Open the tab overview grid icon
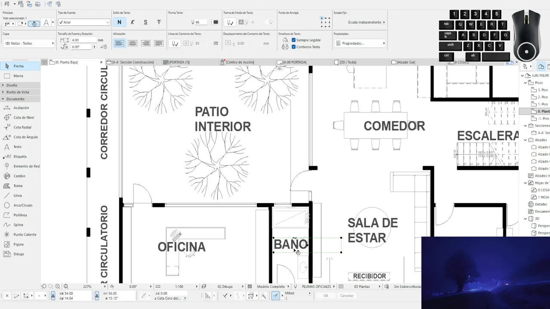This screenshot has height=309, width=550. [x=44, y=62]
